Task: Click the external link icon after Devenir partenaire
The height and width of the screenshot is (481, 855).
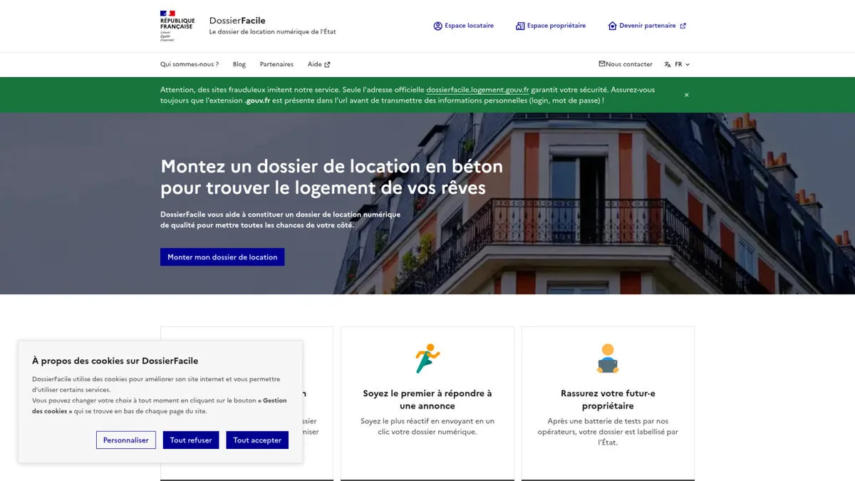Action: 683,26
